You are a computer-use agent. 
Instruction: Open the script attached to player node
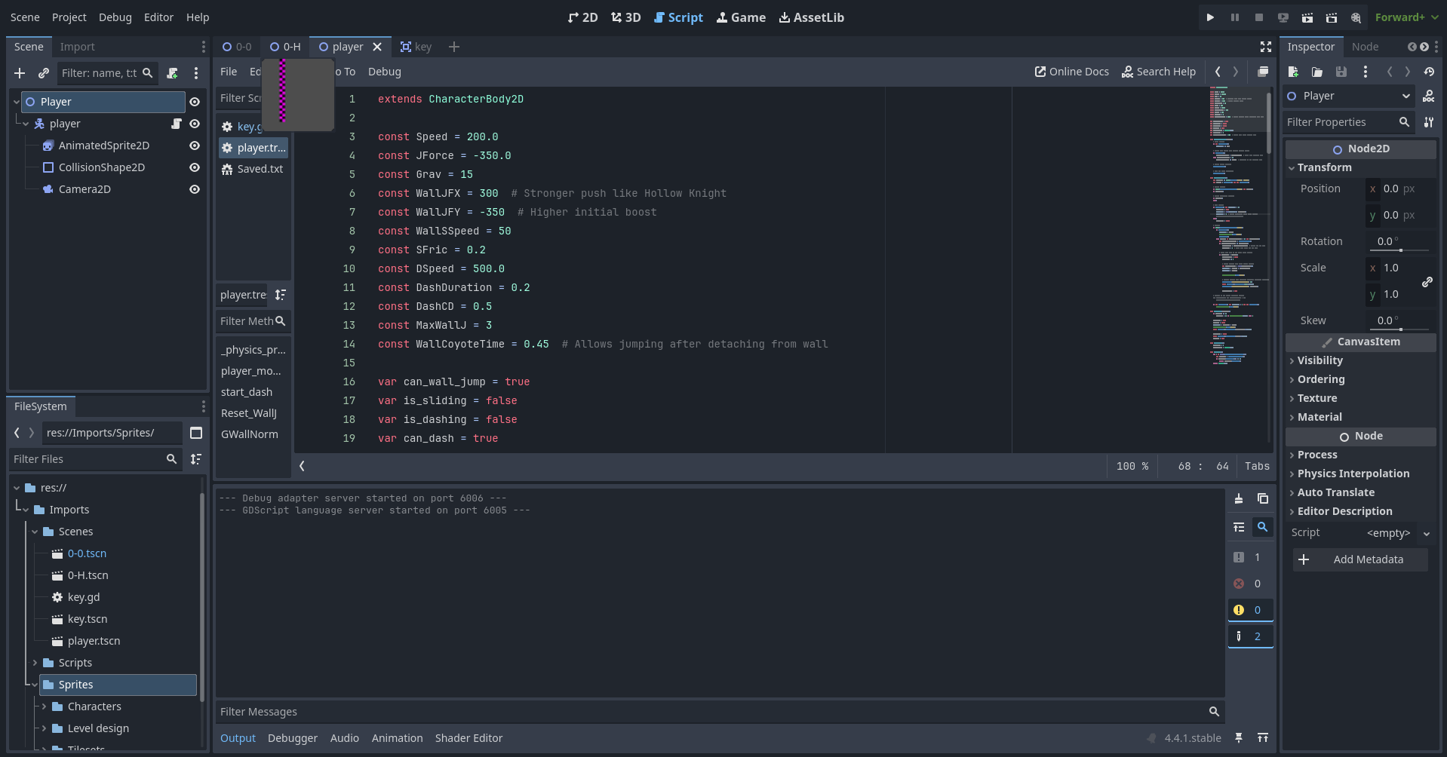[x=177, y=124]
